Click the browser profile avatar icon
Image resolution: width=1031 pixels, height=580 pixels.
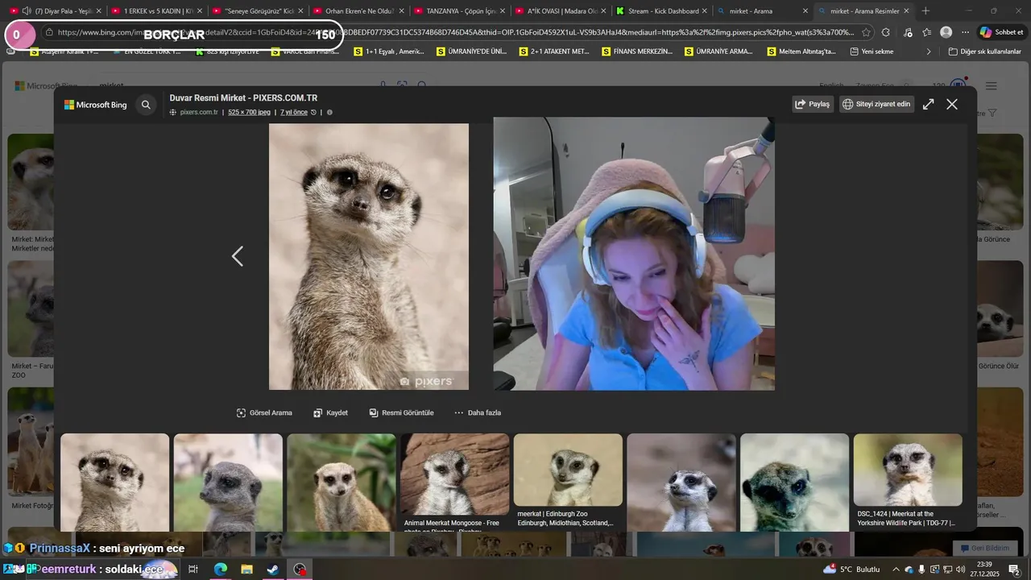(946, 32)
